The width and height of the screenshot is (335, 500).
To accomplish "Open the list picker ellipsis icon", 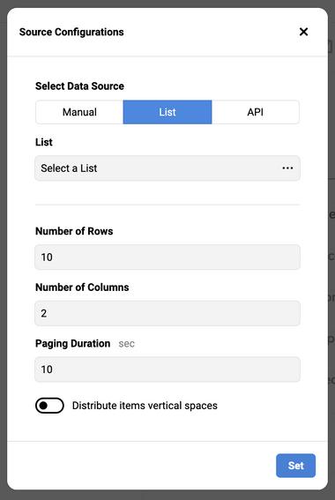I will point(287,168).
